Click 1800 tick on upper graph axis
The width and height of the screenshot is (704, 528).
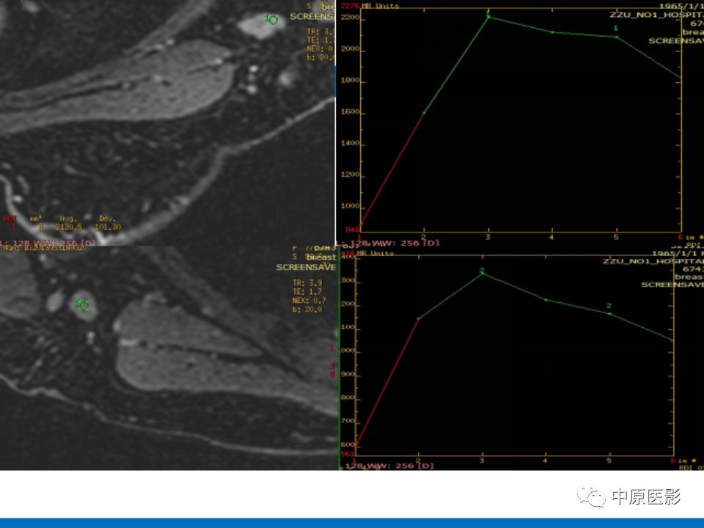pos(351,81)
